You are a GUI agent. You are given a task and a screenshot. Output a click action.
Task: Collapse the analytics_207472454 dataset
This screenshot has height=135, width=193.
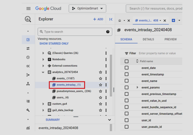pos(43,72)
